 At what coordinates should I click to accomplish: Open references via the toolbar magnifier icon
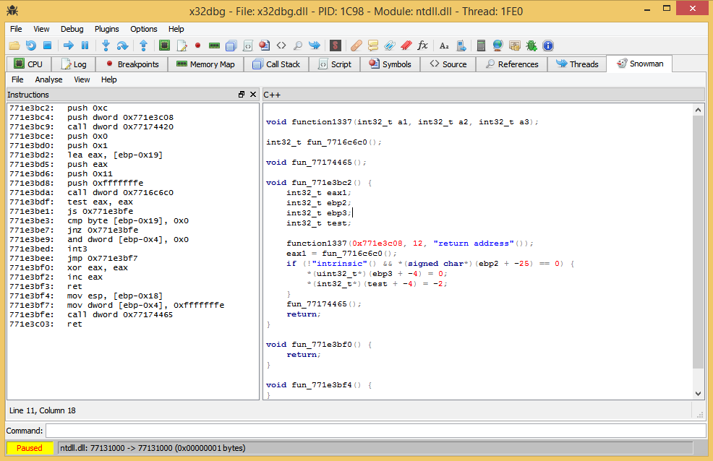coord(298,46)
